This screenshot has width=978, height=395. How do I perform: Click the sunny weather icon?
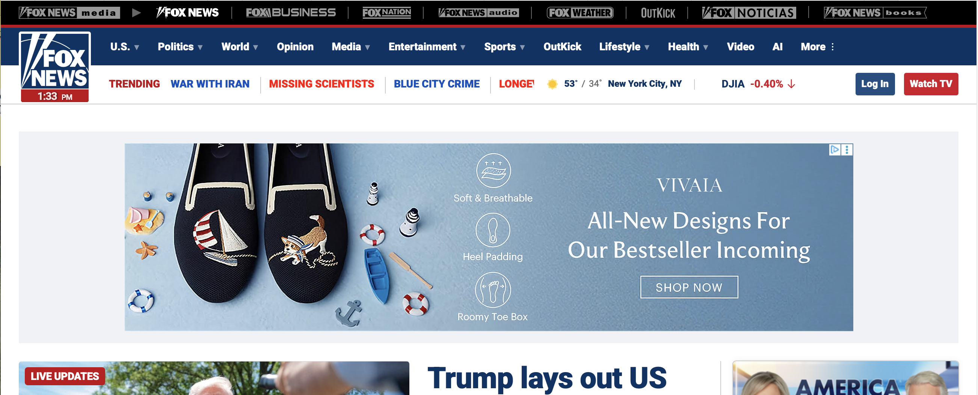coord(552,84)
